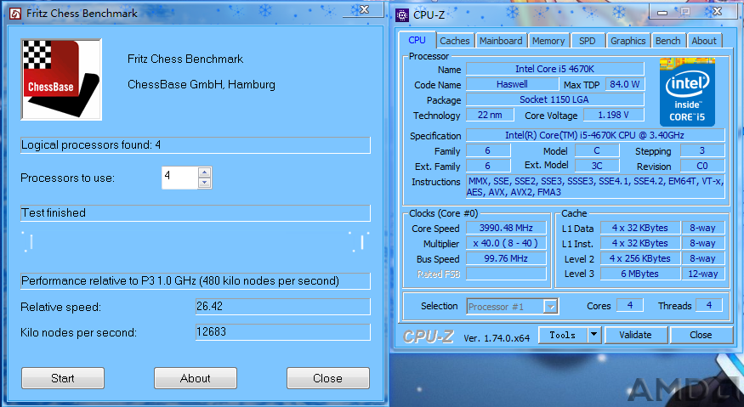Click the Revision value C0
This screenshot has width=744, height=407.
(702, 166)
